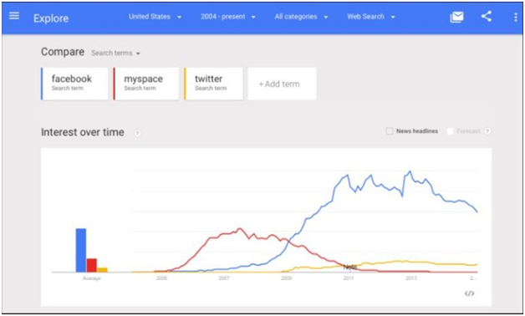Select the twitter search term card
525x316 pixels.
213,84
